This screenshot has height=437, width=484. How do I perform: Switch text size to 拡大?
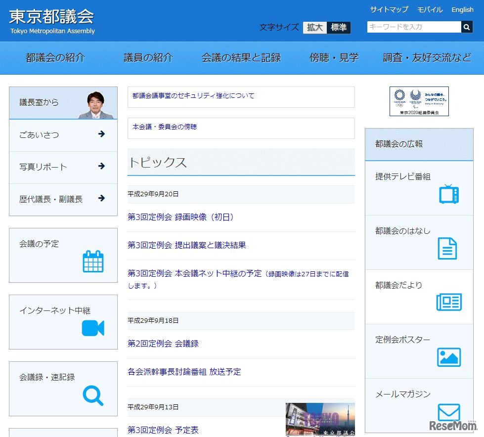[313, 27]
